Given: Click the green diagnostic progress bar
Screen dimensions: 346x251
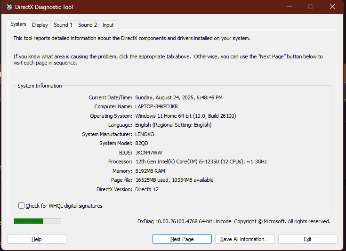Looking at the screenshot, I should point(38,221).
